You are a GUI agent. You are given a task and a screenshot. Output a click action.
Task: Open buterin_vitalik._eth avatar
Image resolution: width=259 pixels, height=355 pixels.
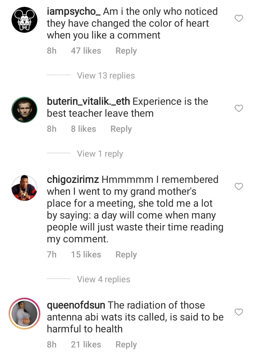pos(25,109)
